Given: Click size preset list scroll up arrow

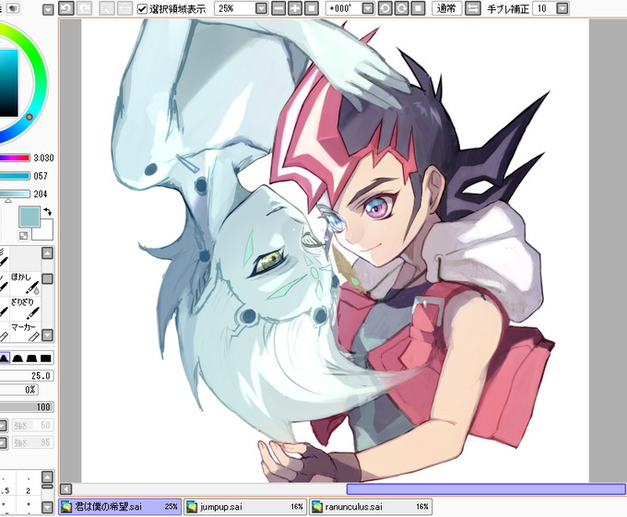Looking at the screenshot, I should pyautogui.click(x=48, y=476).
